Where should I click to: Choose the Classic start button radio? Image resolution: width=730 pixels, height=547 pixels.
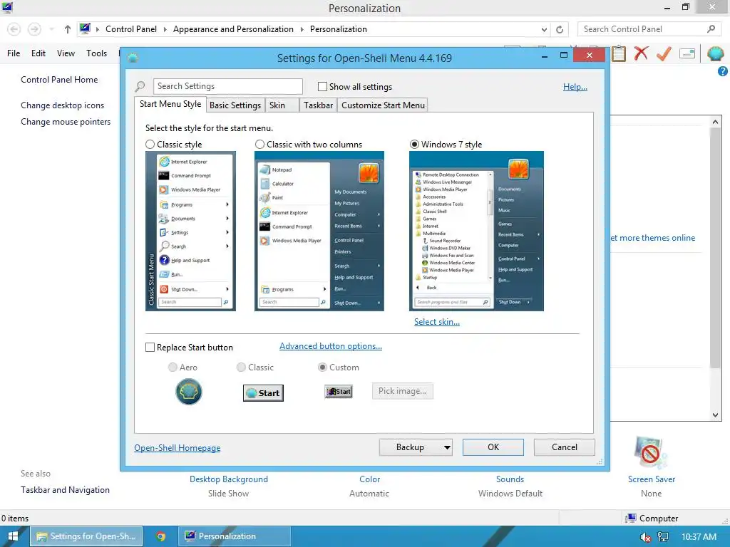click(x=241, y=368)
